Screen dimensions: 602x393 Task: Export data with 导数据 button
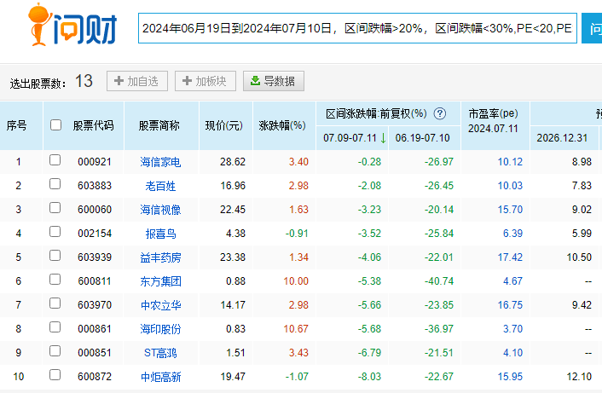pos(274,81)
